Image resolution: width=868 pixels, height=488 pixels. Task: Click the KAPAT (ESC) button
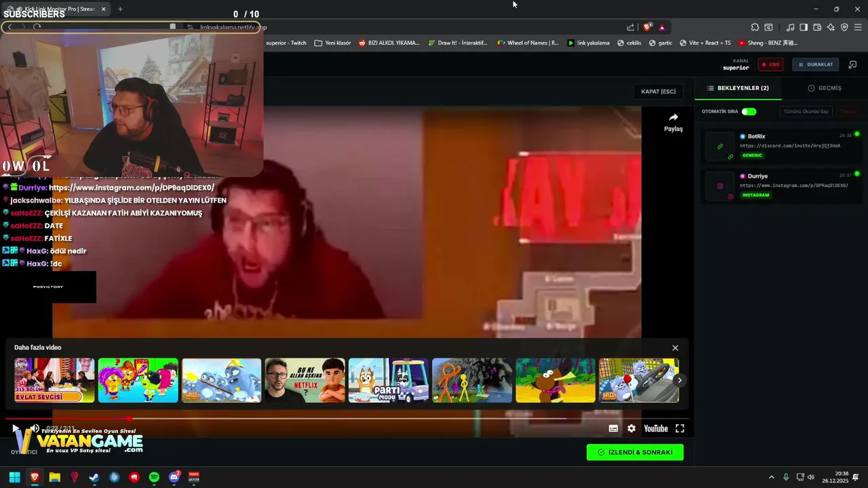pyautogui.click(x=658, y=91)
